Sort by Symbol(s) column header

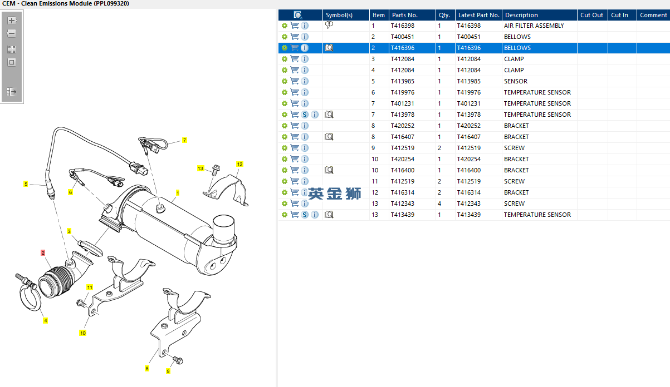(346, 15)
